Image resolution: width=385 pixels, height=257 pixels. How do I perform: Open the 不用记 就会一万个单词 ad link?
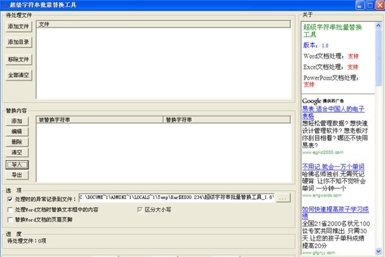click(333, 167)
